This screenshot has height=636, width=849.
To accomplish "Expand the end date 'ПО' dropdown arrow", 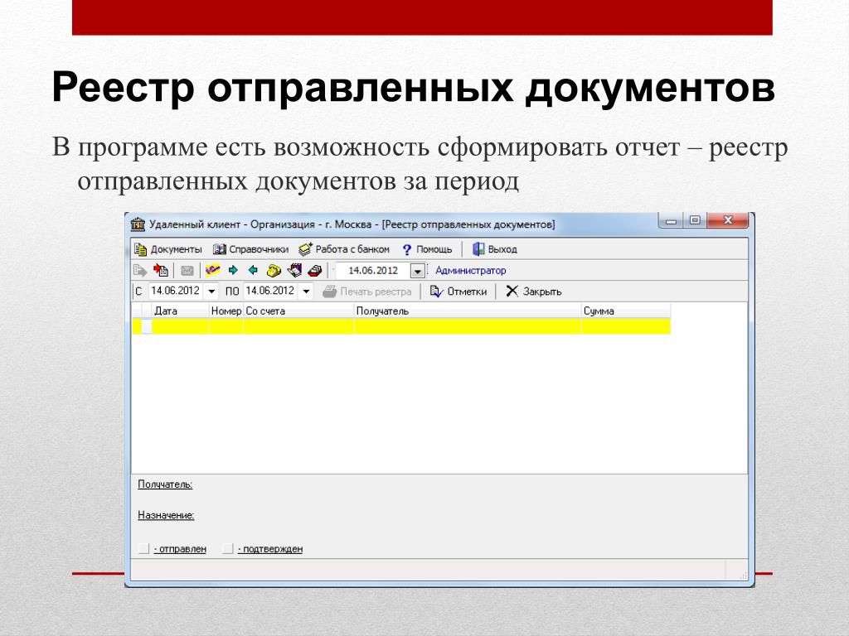I will click(x=306, y=291).
